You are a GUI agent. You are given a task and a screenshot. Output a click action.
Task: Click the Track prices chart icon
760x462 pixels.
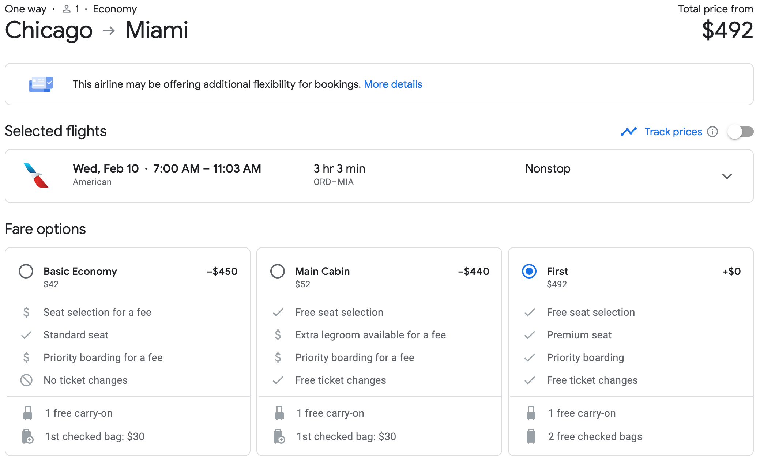629,132
